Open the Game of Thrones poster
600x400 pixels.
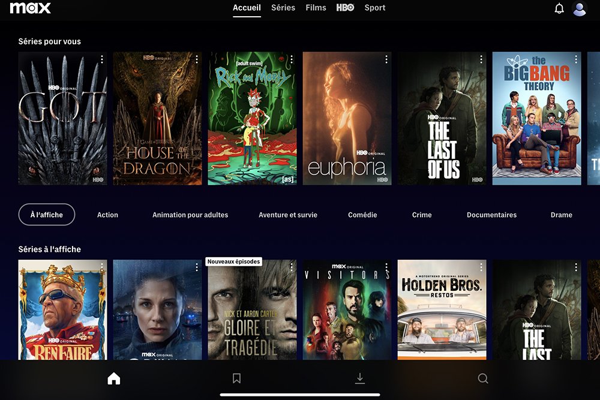[x=63, y=119]
